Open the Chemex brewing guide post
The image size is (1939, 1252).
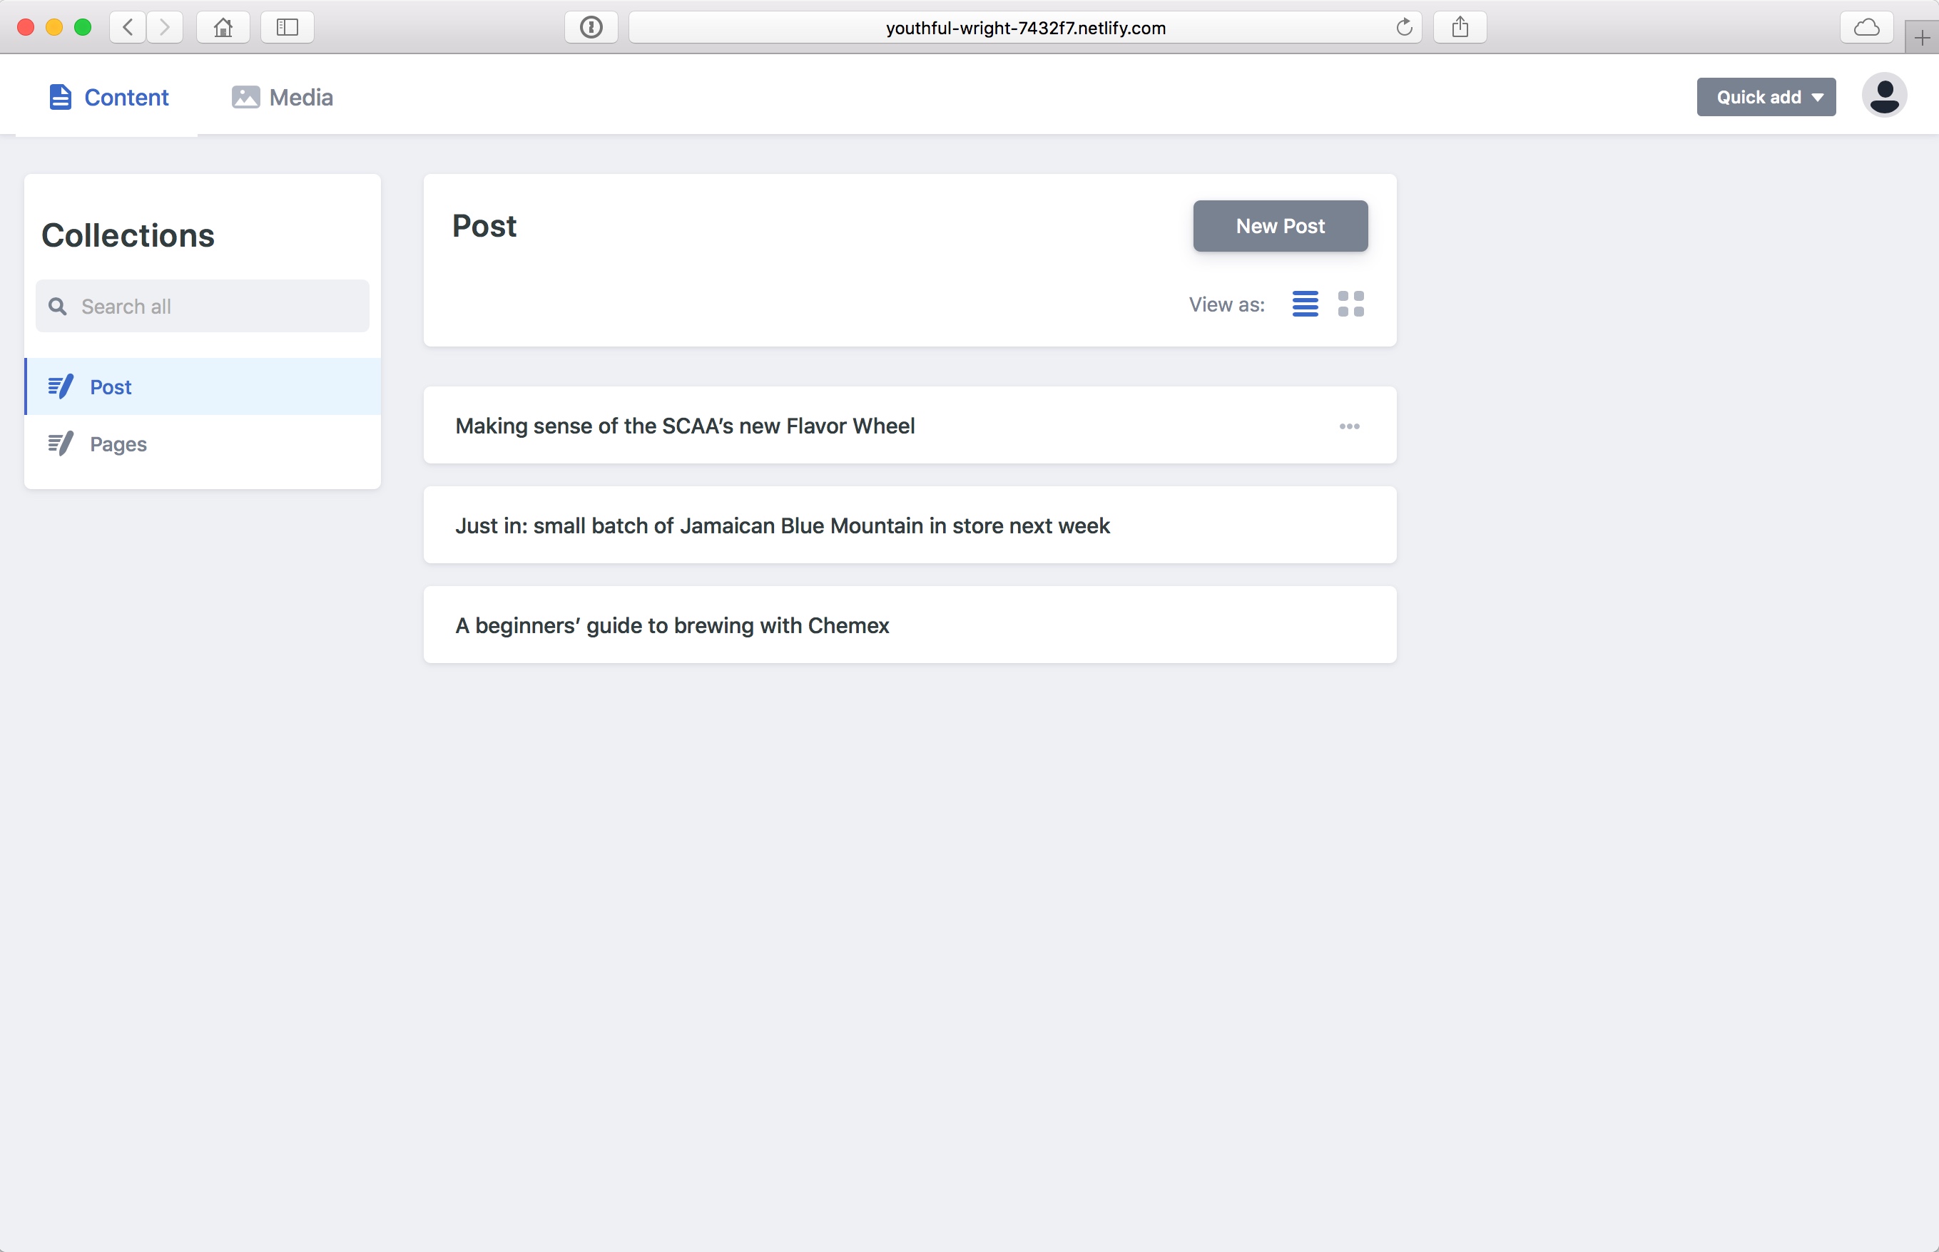point(671,625)
